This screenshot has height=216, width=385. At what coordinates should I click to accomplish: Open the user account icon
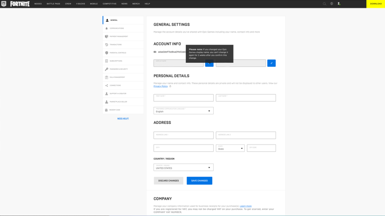[339, 3]
